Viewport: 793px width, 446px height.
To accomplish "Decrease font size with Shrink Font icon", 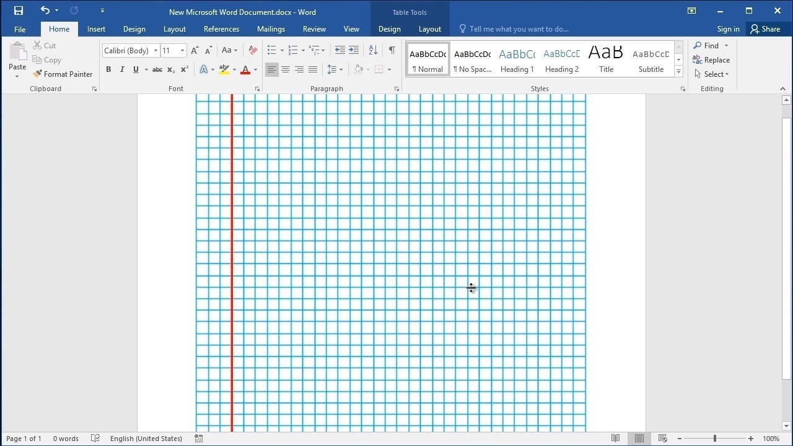I will coord(209,51).
